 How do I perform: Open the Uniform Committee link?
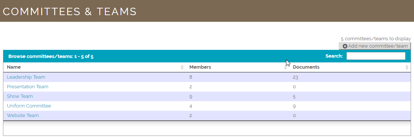point(29,106)
